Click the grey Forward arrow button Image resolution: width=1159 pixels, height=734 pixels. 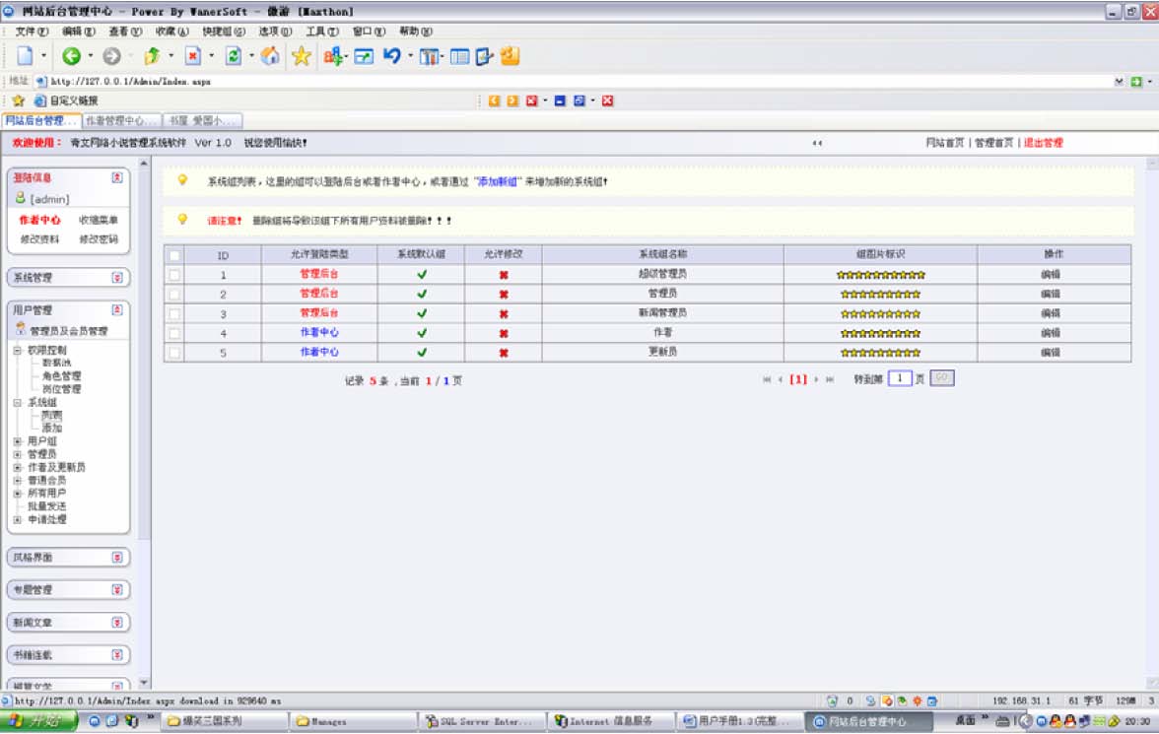point(111,56)
